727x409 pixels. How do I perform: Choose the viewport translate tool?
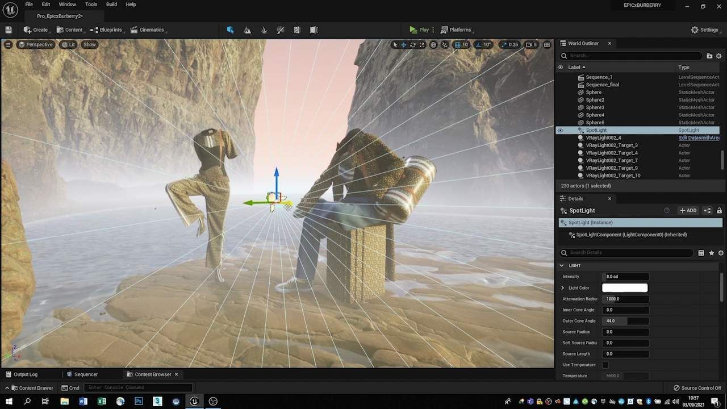[404, 44]
